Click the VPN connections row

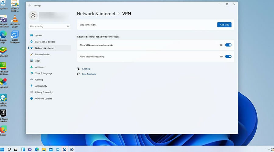point(155,25)
